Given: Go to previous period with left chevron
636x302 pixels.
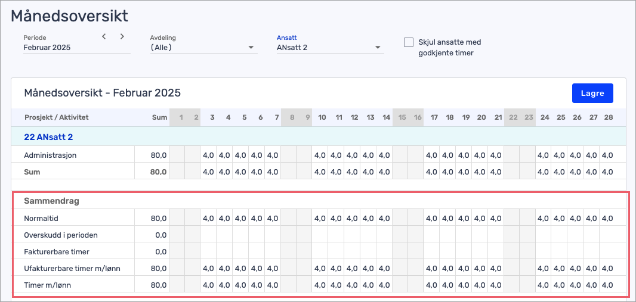Looking at the screenshot, I should 104,36.
